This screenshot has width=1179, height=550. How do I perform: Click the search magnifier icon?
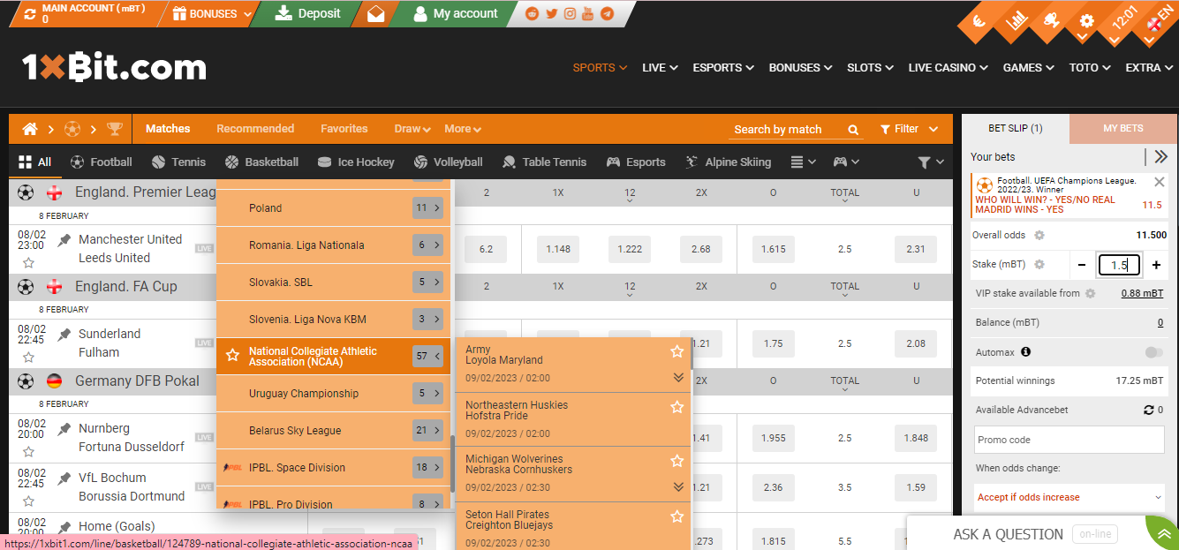click(x=852, y=129)
